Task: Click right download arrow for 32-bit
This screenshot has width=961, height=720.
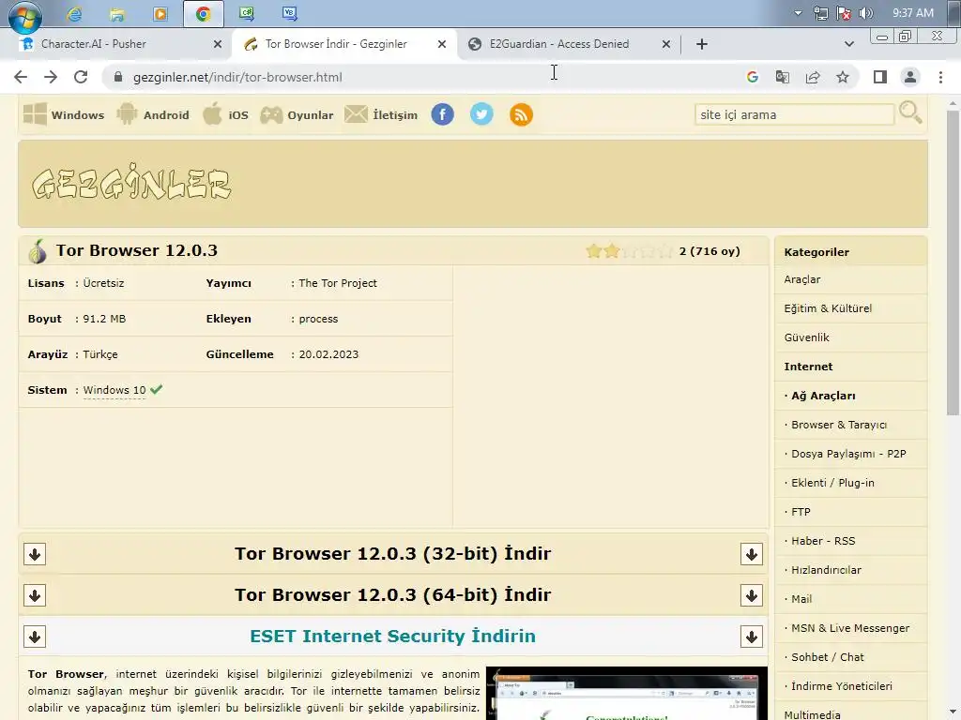Action: point(752,554)
